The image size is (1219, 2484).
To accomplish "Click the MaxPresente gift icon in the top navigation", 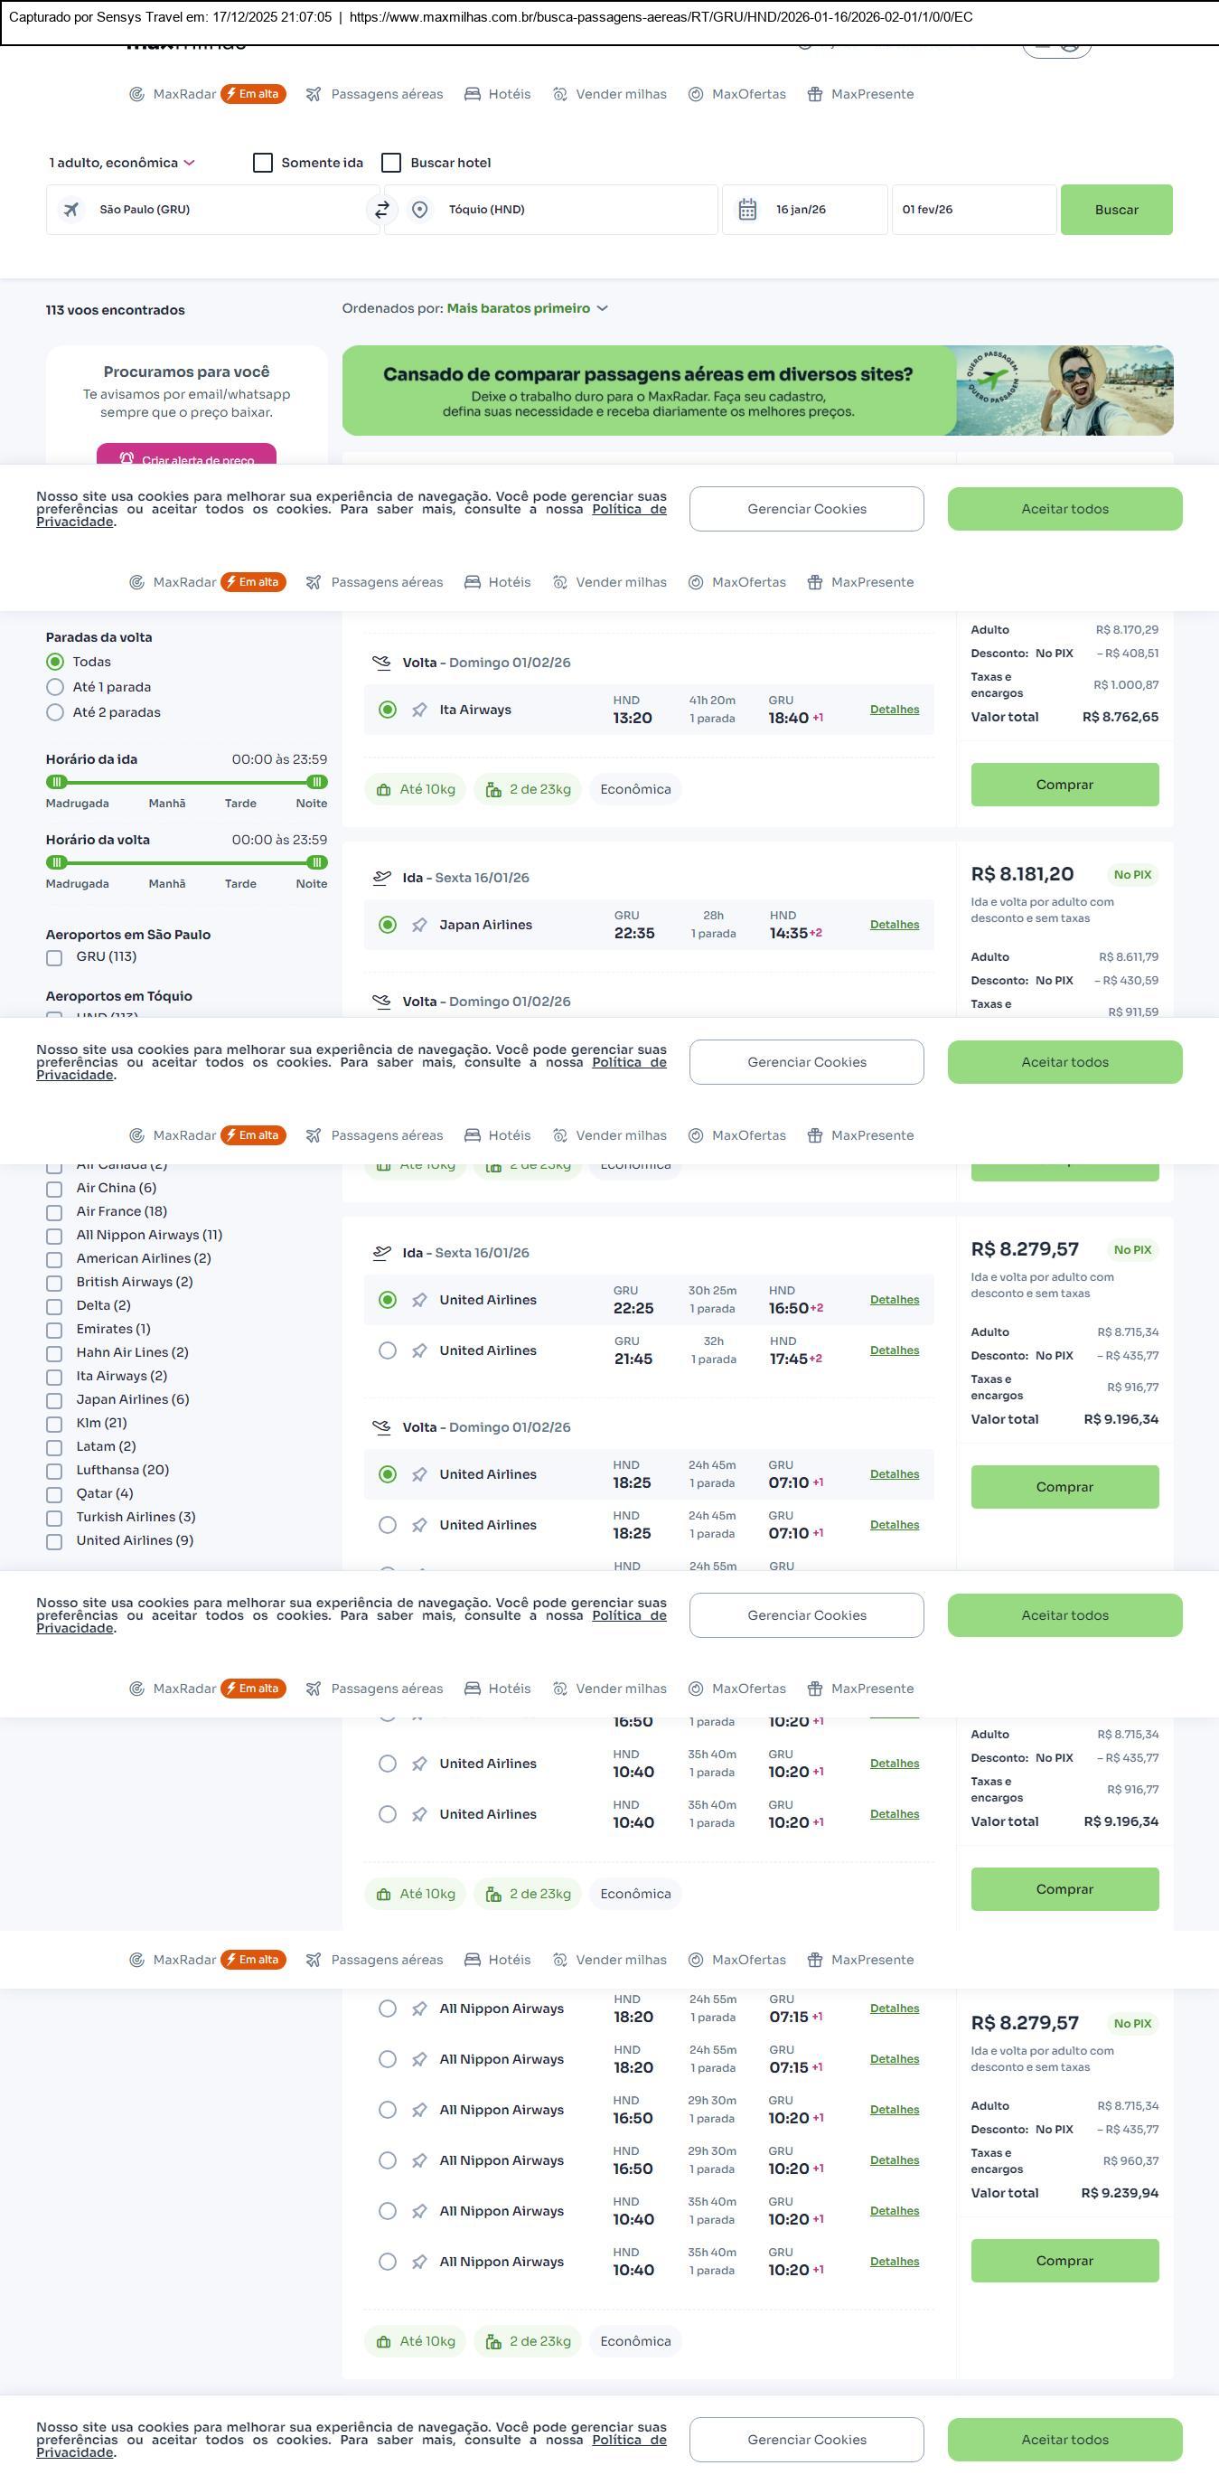I will (814, 95).
